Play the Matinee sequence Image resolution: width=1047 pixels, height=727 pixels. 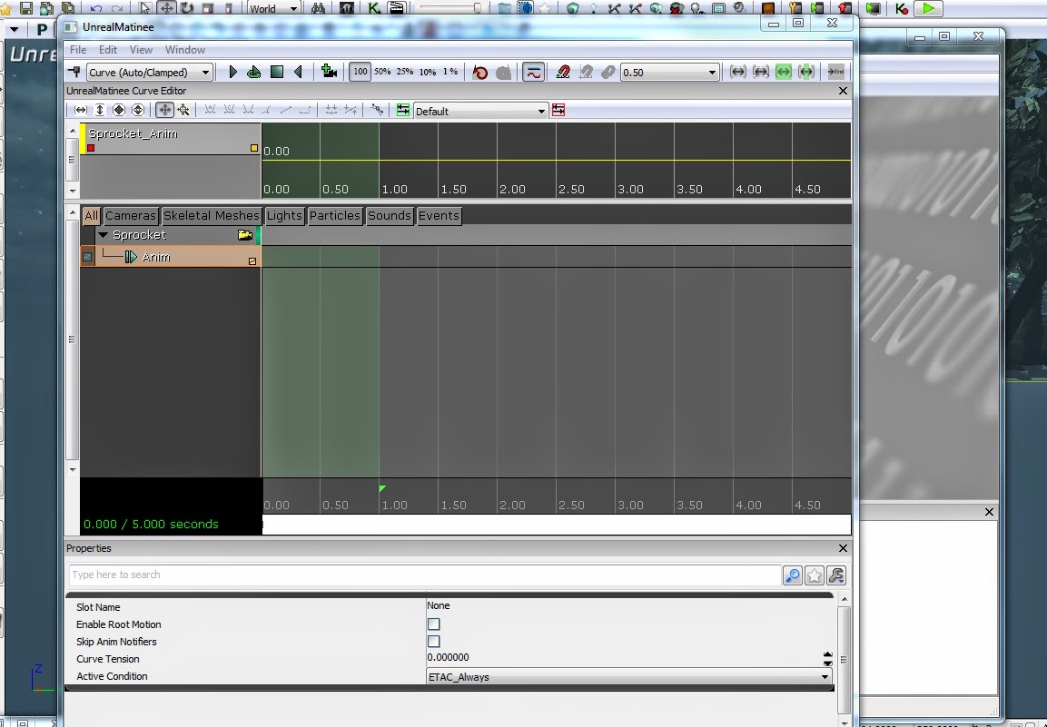click(x=232, y=72)
